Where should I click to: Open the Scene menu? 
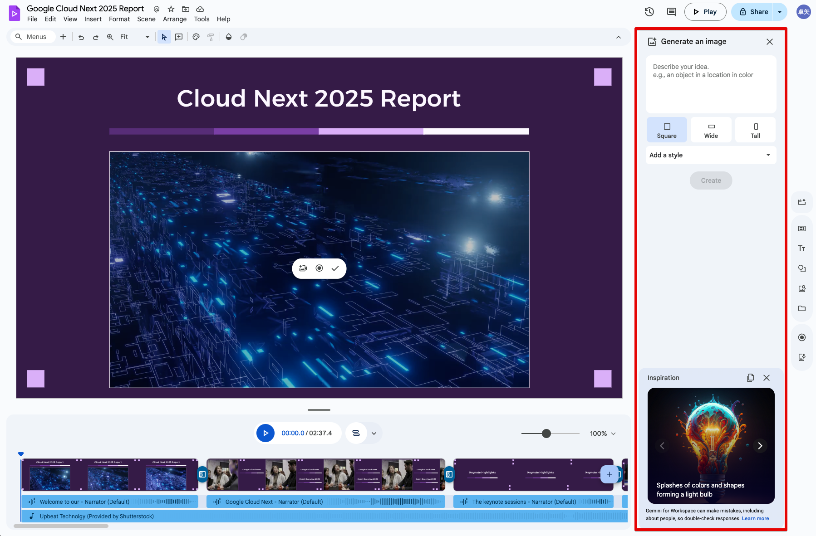click(x=146, y=19)
